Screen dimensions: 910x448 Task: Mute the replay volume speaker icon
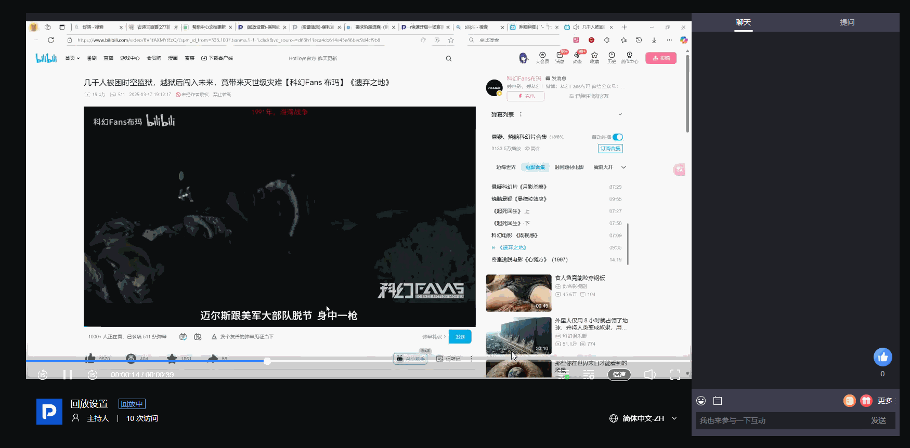click(x=650, y=375)
